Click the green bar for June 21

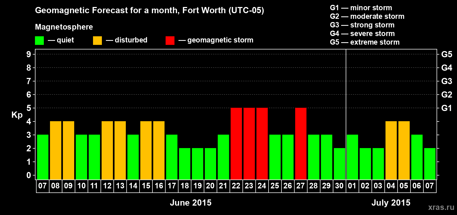click(223, 157)
